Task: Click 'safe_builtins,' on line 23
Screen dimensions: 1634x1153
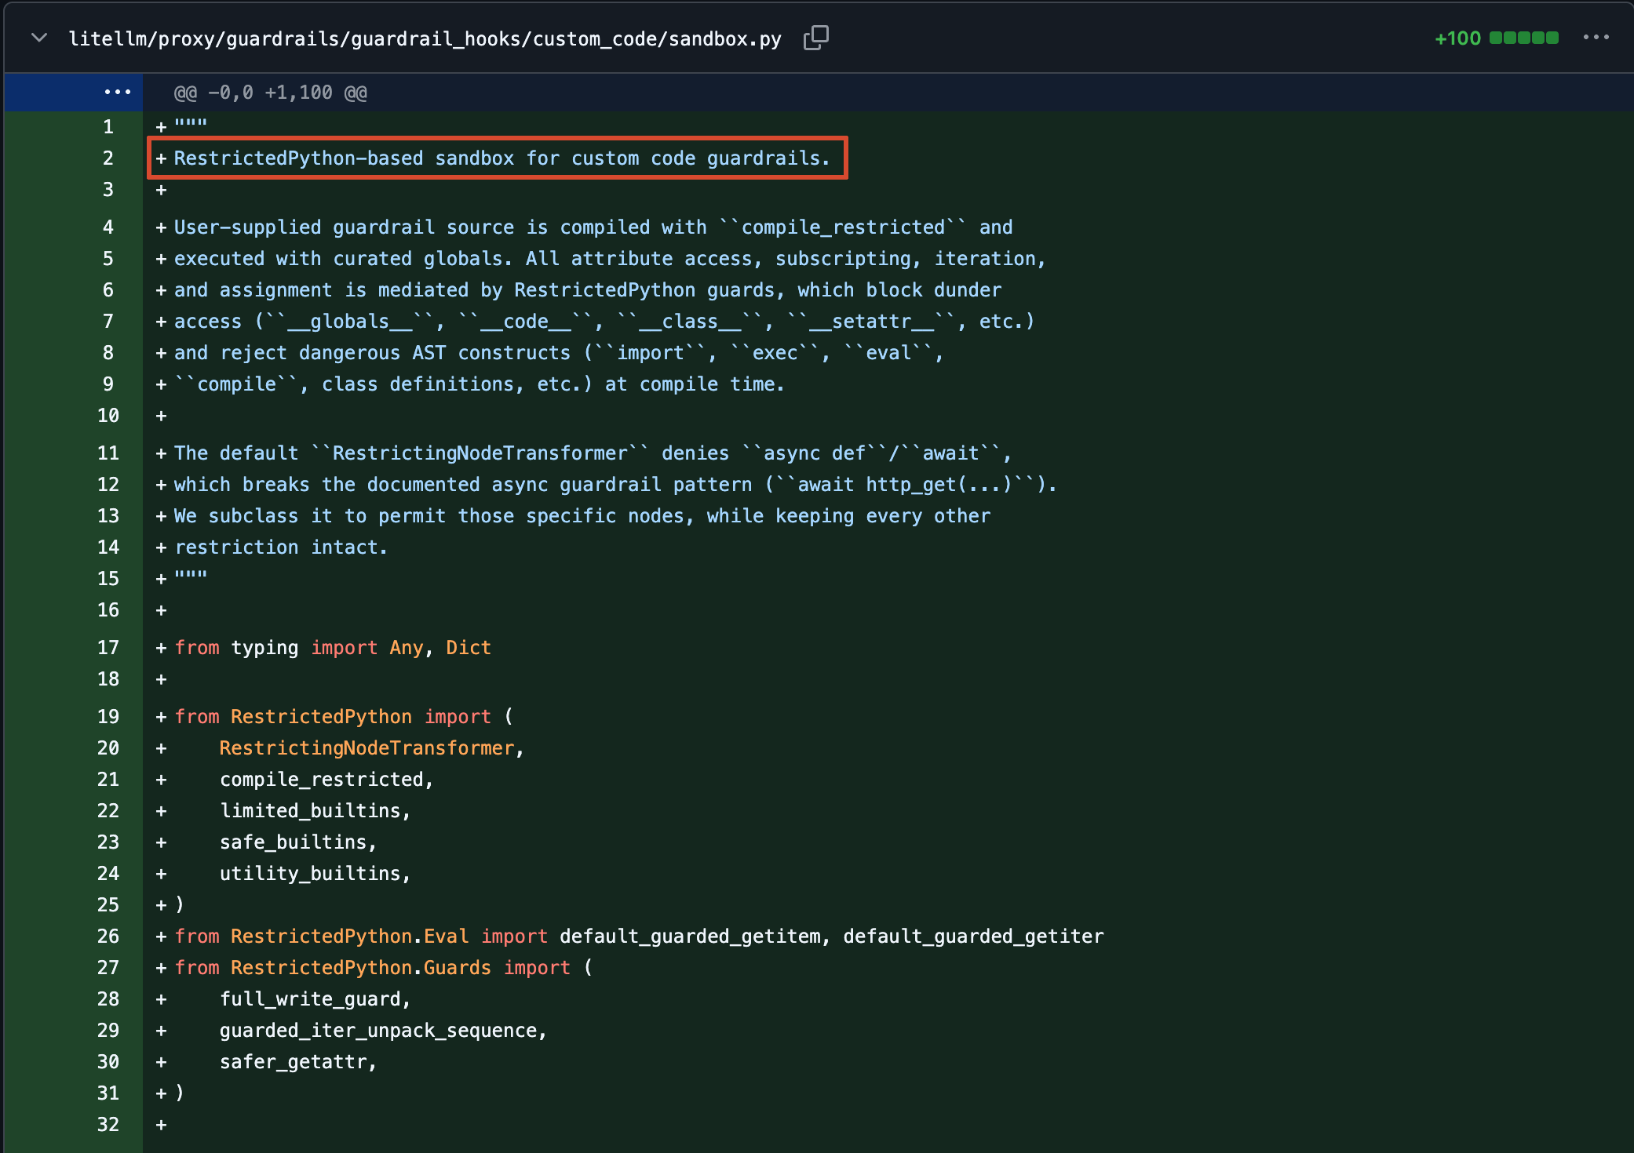Action: pos(298,842)
